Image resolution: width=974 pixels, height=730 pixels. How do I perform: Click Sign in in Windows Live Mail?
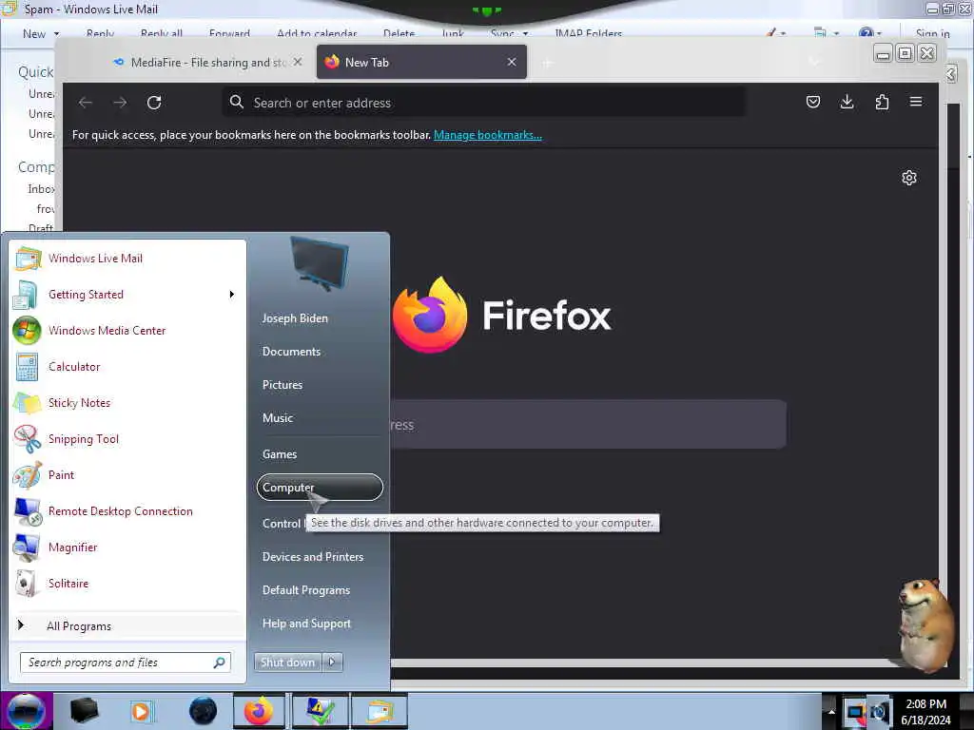click(932, 33)
